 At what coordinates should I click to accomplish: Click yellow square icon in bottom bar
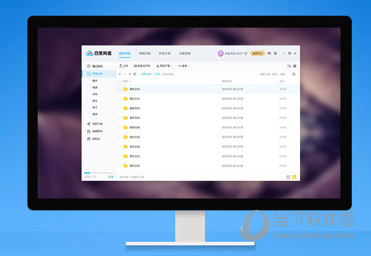tap(294, 177)
